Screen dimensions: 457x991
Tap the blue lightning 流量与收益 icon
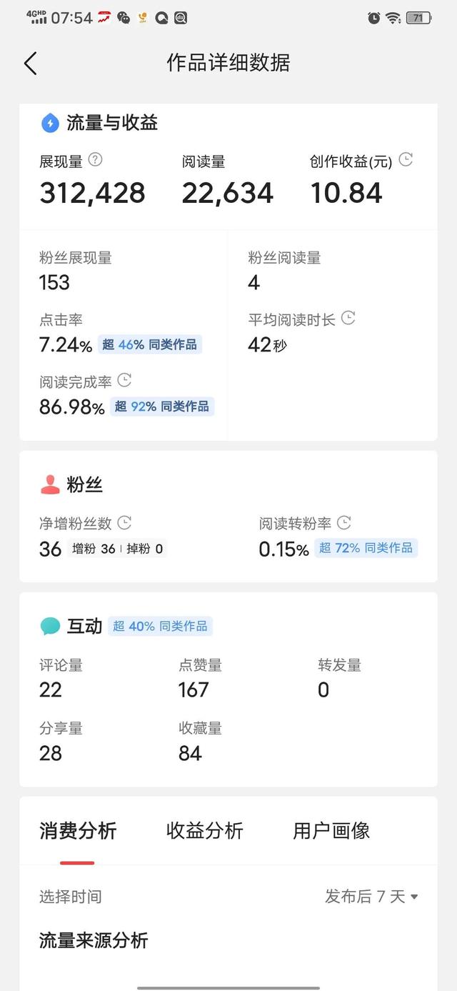point(50,123)
